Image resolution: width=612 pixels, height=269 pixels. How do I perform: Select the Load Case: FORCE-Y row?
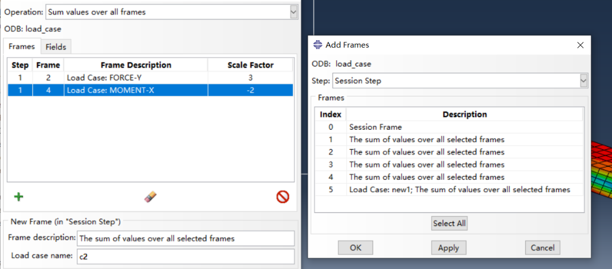(136, 77)
